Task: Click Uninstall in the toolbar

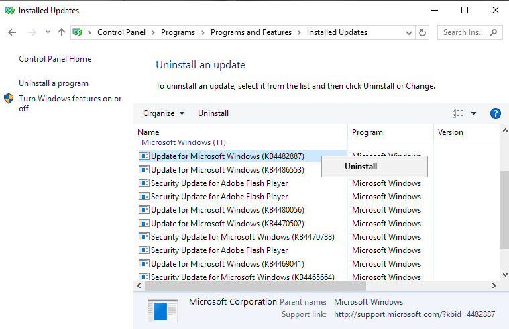Action: click(x=213, y=113)
